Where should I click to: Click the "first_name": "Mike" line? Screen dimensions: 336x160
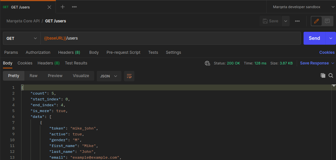coord(74,146)
